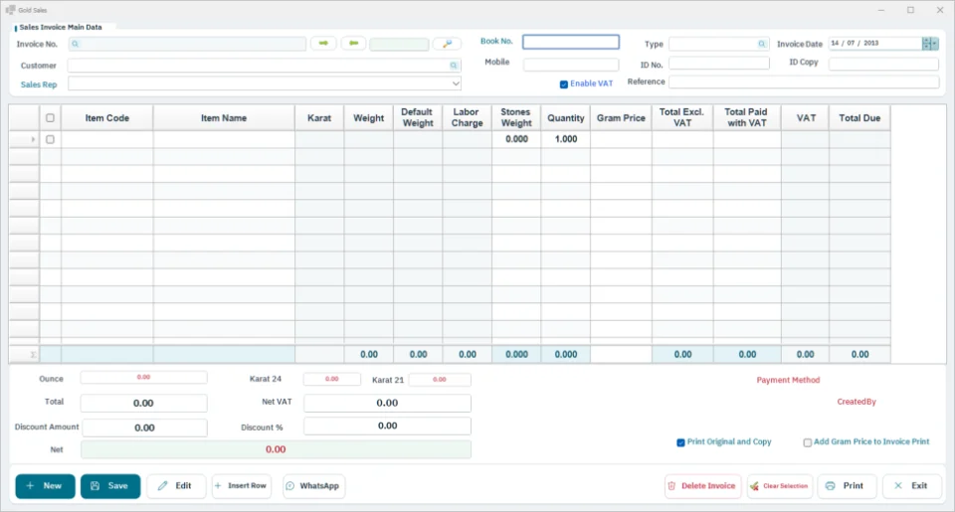
Task: Open the Invoice Date calendar dropdown
Action: (935, 43)
